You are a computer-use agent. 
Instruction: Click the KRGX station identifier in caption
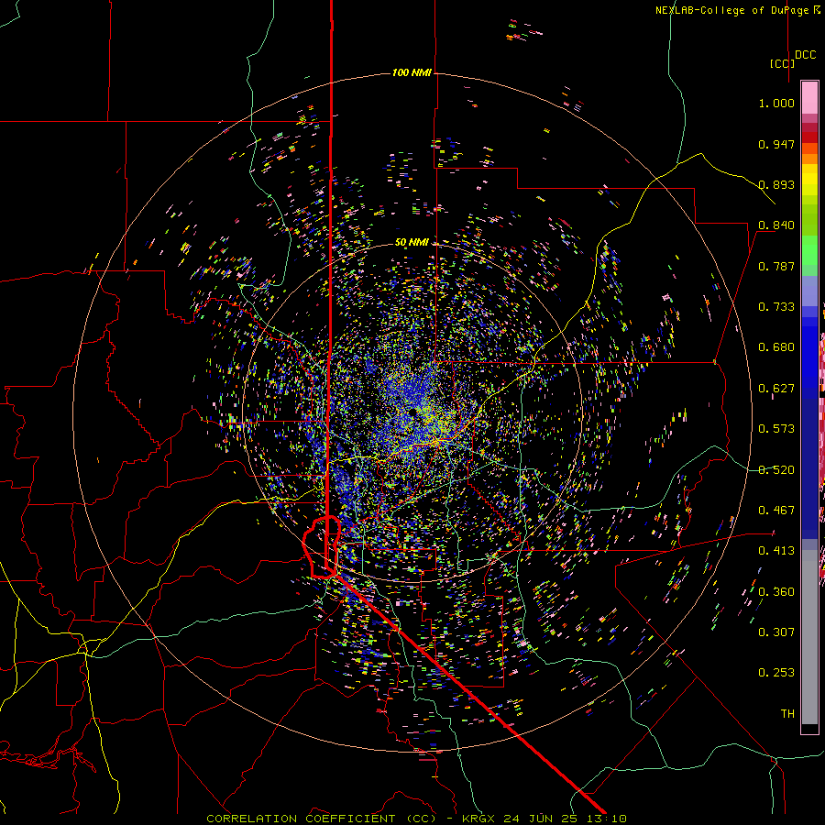[478, 819]
